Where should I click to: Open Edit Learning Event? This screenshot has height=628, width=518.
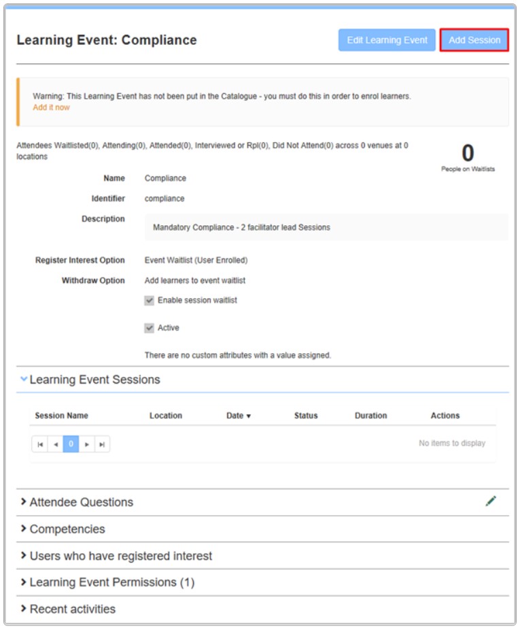point(387,40)
